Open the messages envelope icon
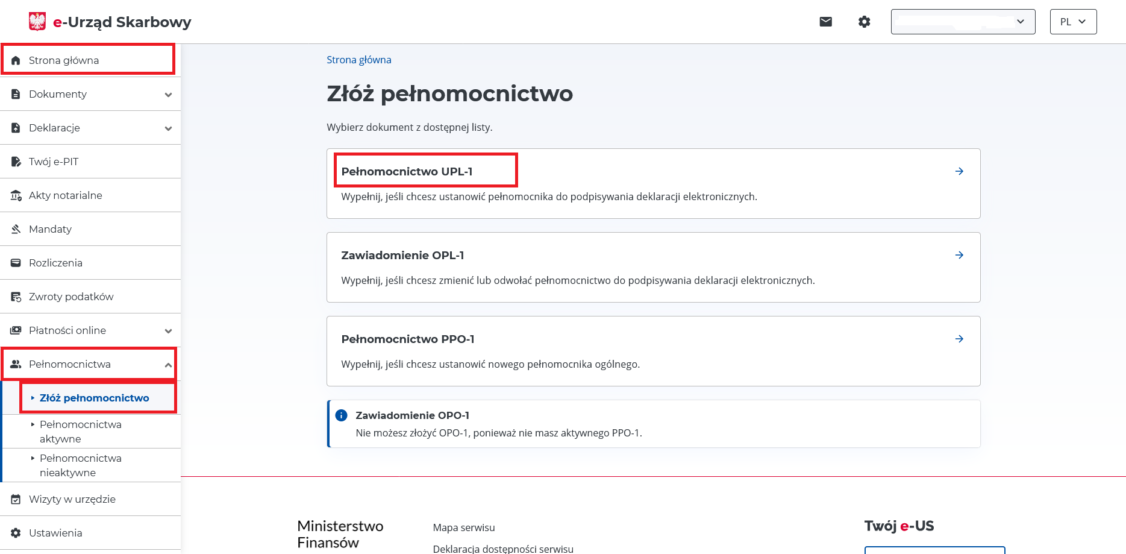This screenshot has height=554, width=1126. (825, 22)
